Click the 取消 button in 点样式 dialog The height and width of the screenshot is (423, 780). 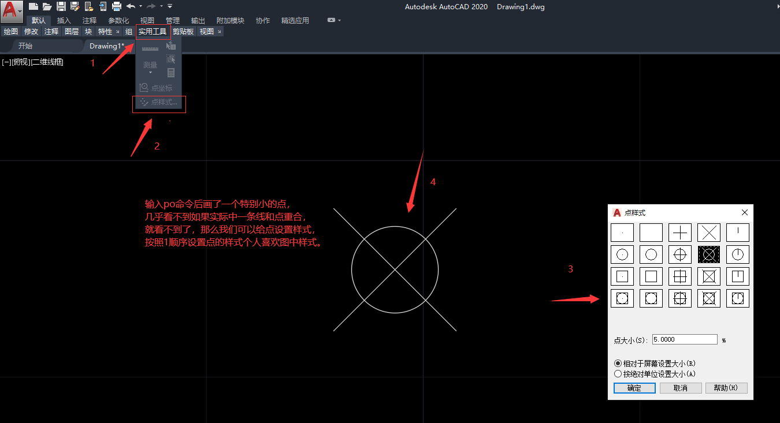click(x=681, y=388)
